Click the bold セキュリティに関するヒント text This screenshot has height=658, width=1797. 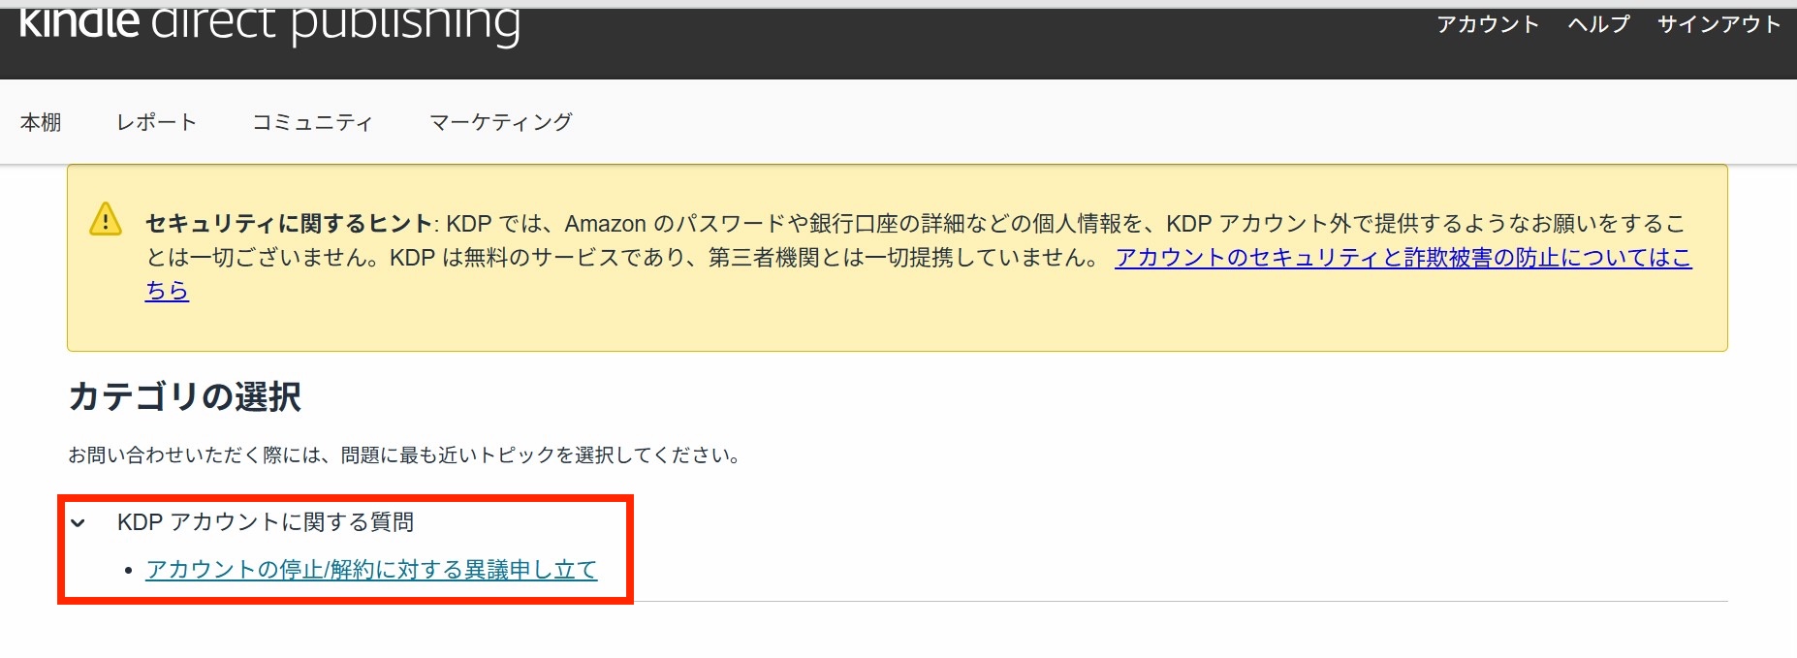(x=288, y=224)
